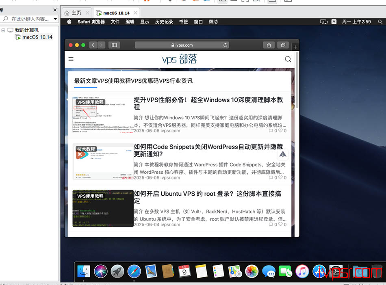This screenshot has width=386, height=285.
Task: Open the library search dropdown arrow
Action: pyautogui.click(x=55, y=19)
